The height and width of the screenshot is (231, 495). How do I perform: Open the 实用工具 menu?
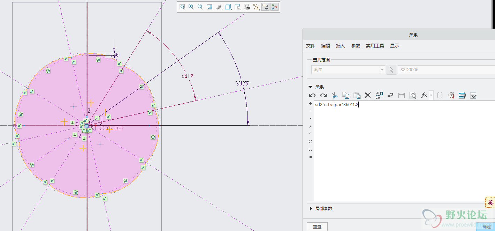click(375, 46)
